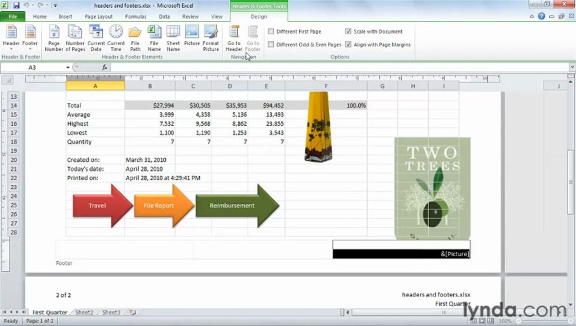The height and width of the screenshot is (326, 576).
Task: Insert Current Time element
Action: pyautogui.click(x=116, y=38)
